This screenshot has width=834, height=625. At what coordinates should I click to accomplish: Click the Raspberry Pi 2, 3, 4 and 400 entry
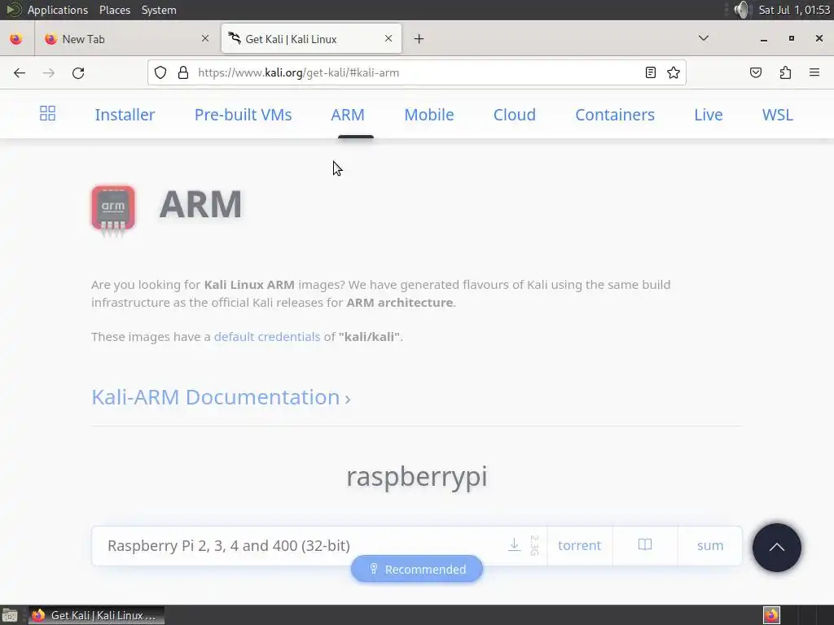pyautogui.click(x=229, y=546)
